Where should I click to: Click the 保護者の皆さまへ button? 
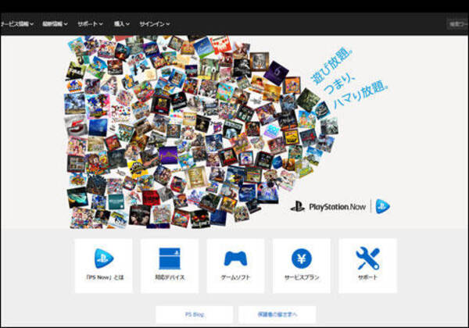277,315
